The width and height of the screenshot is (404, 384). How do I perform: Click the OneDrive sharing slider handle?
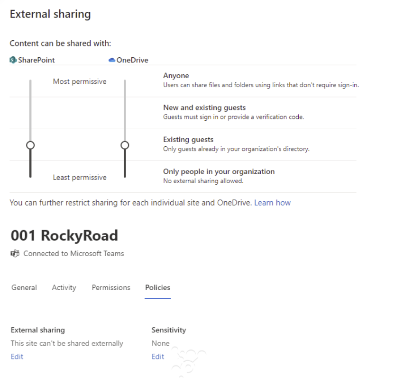click(x=125, y=145)
